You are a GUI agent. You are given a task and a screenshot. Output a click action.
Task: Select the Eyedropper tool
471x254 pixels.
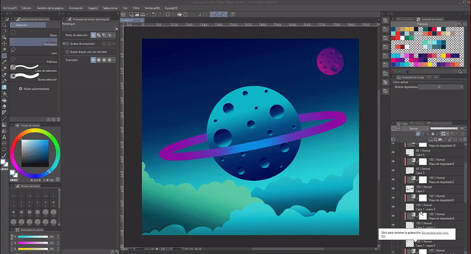pyautogui.click(x=4, y=61)
